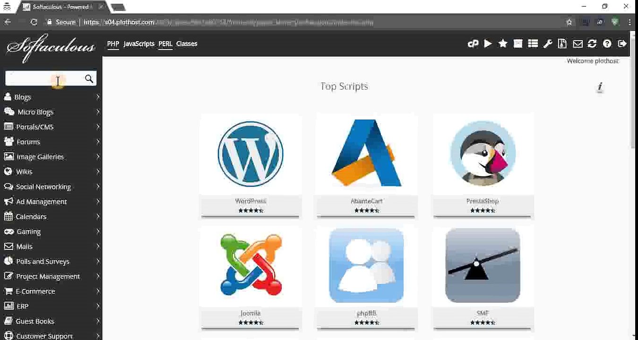
Task: Click the italic info icon
Action: pyautogui.click(x=600, y=87)
